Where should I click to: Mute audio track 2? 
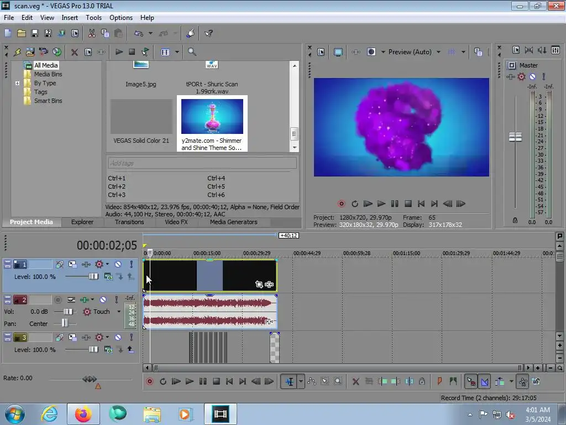click(x=103, y=299)
